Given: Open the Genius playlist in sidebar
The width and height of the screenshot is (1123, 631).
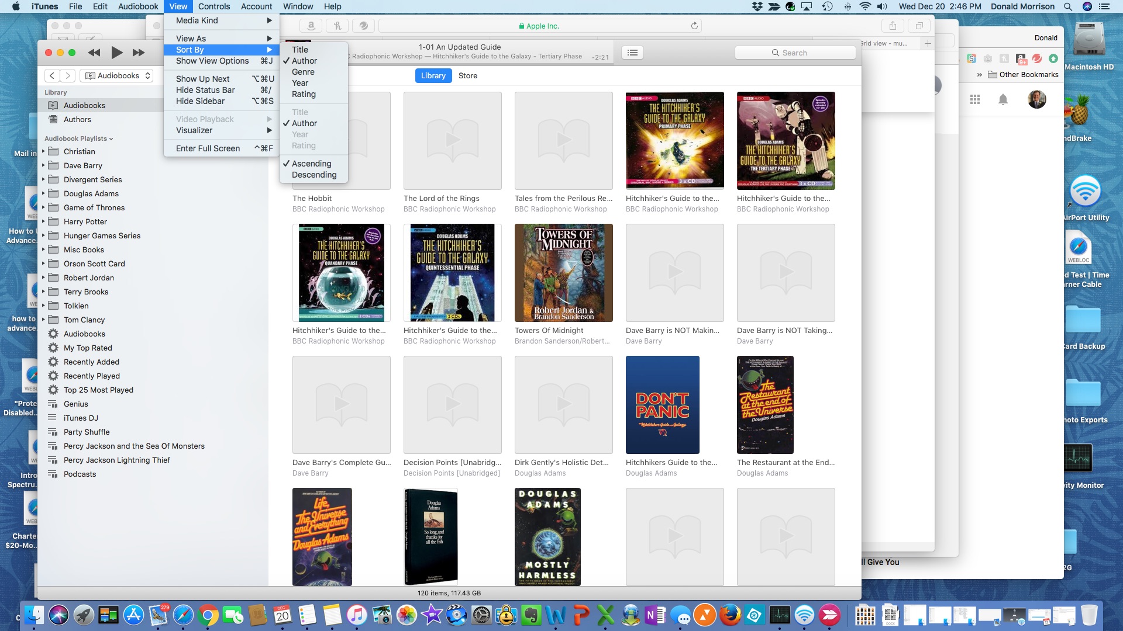Looking at the screenshot, I should coord(75,404).
